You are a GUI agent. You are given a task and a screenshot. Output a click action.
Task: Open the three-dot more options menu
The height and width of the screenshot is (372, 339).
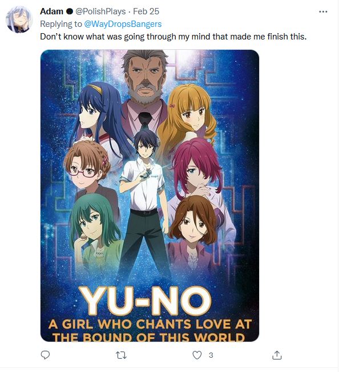323,11
